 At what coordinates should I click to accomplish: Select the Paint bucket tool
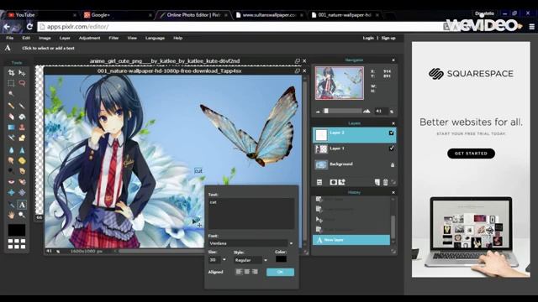[x=22, y=117]
